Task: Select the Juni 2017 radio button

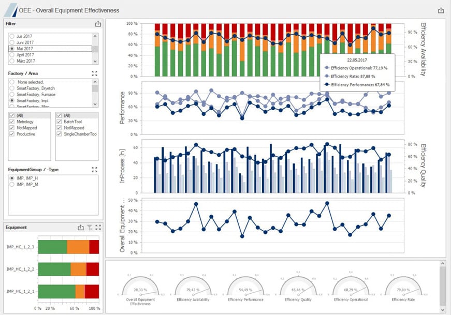Action: point(13,41)
